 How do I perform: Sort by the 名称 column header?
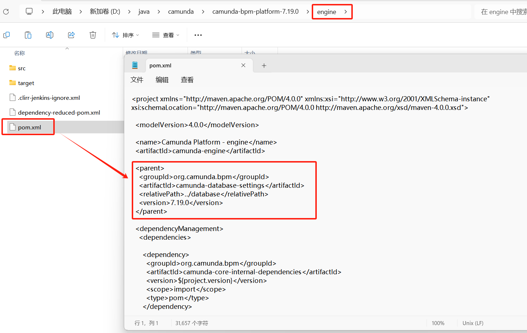tap(19, 53)
